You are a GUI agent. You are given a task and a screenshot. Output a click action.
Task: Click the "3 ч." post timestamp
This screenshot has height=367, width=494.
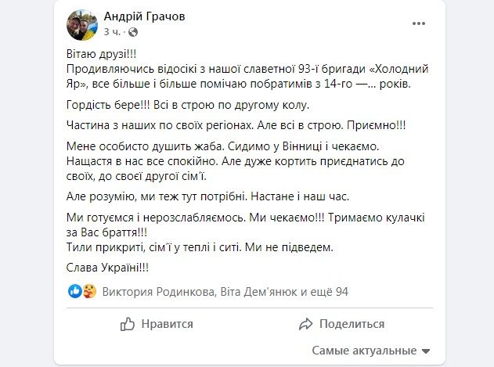(112, 32)
